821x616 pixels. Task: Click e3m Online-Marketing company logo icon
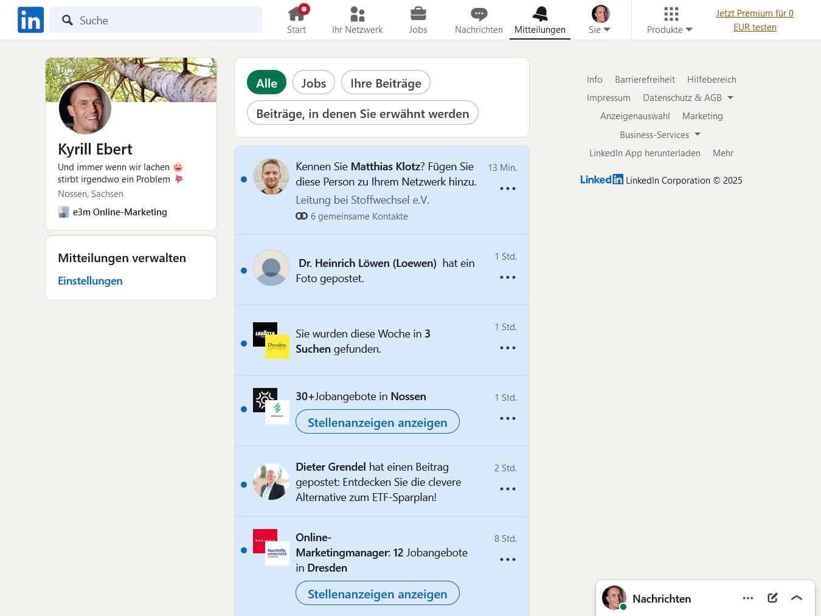tap(64, 212)
